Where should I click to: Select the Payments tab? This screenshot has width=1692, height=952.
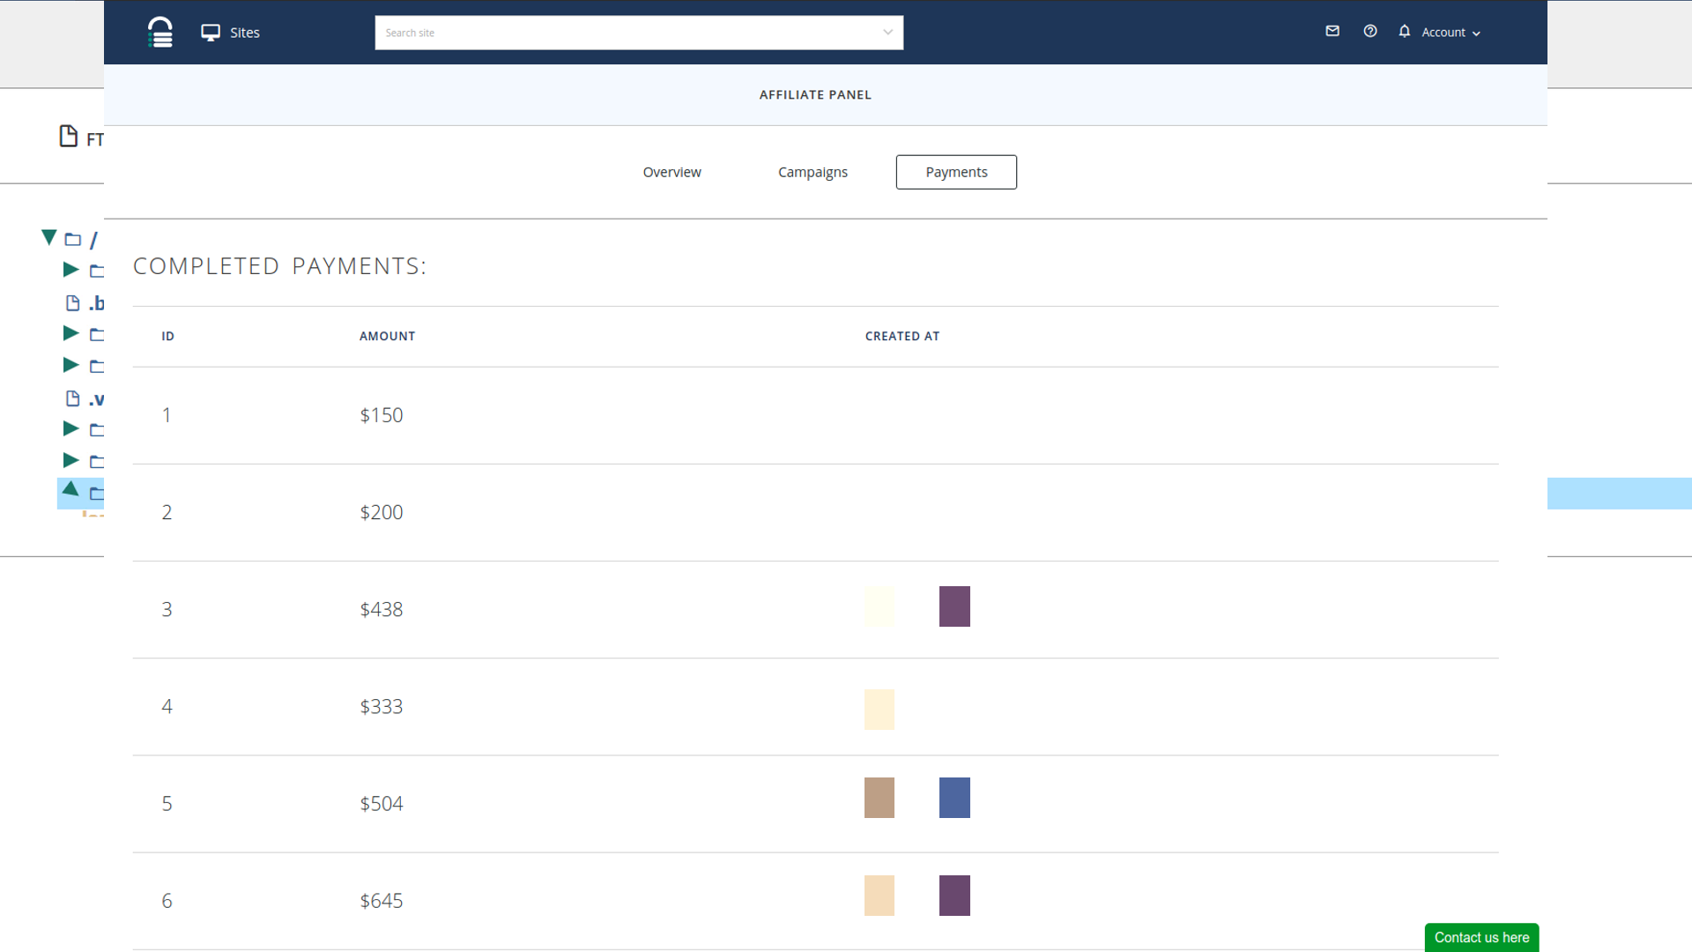(956, 172)
